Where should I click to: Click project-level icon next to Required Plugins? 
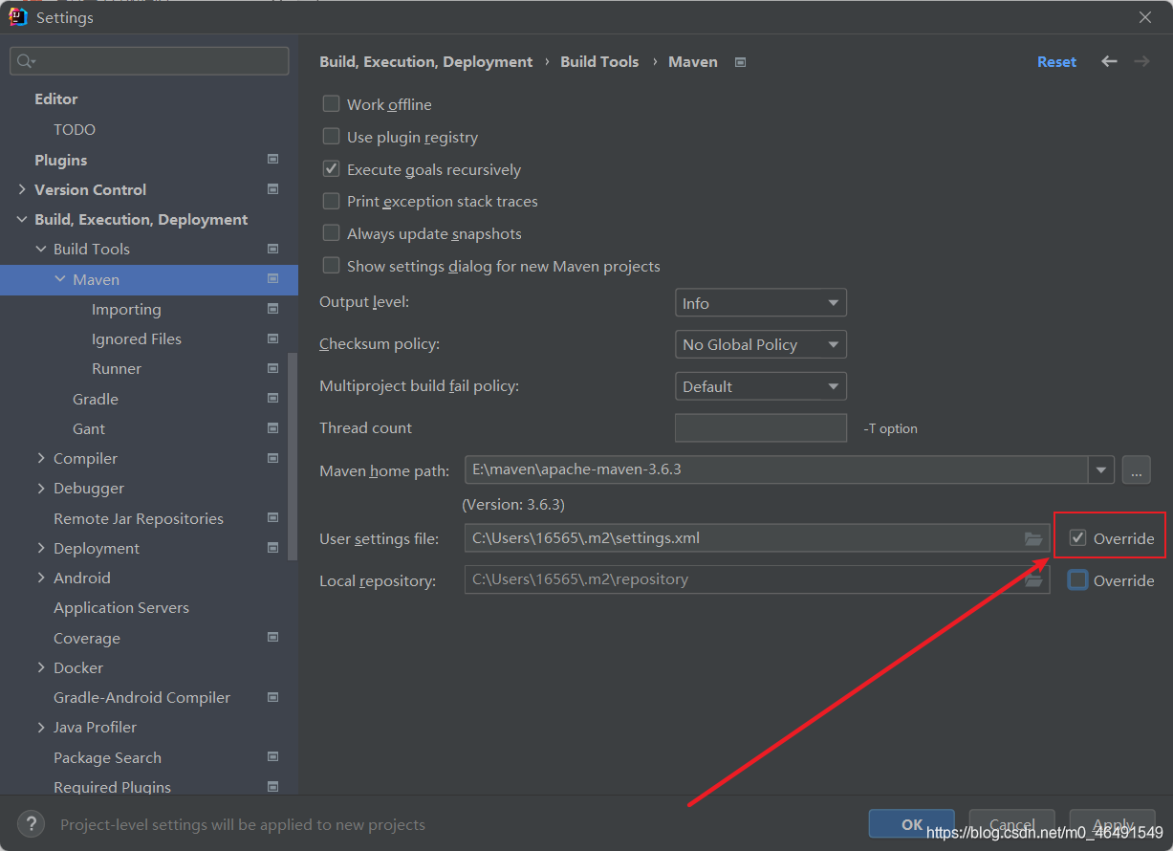click(x=272, y=787)
